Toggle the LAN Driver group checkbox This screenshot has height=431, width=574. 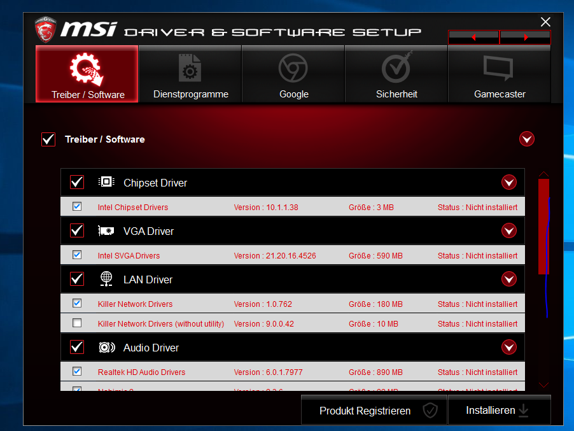pos(77,279)
